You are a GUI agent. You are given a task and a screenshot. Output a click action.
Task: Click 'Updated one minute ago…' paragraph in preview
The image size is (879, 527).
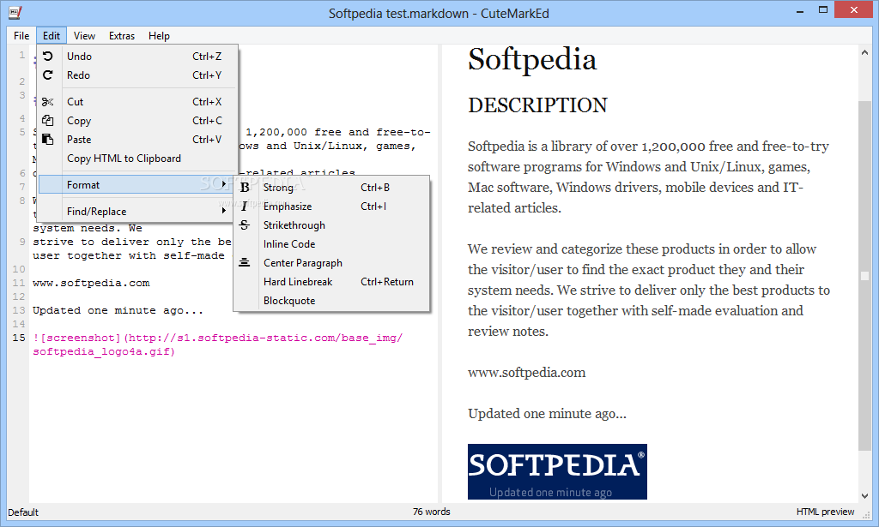pos(547,413)
